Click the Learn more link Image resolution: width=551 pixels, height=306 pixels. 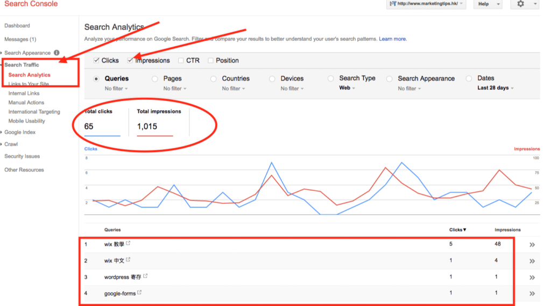(392, 39)
